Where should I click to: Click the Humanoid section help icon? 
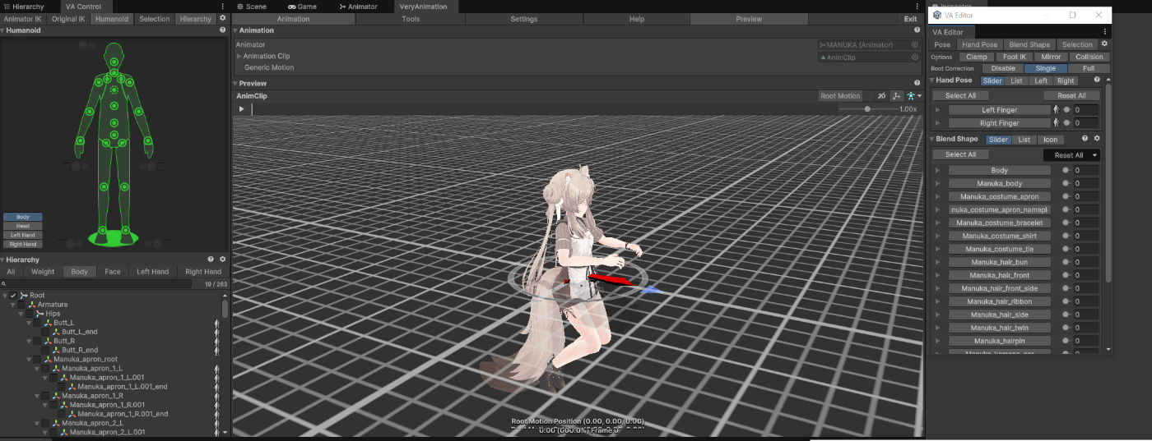point(223,30)
